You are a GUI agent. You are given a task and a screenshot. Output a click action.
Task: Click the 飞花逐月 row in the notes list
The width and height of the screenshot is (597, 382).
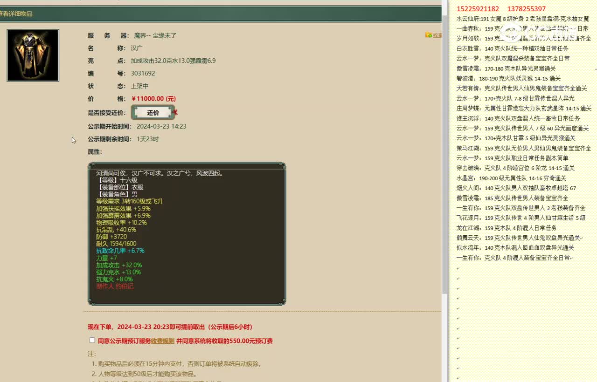tap(521, 218)
